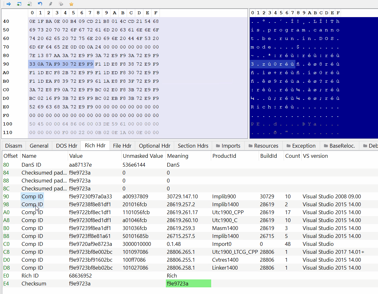
Task: Click the gray pushpin toolbar icon
Action: click(50, 4)
